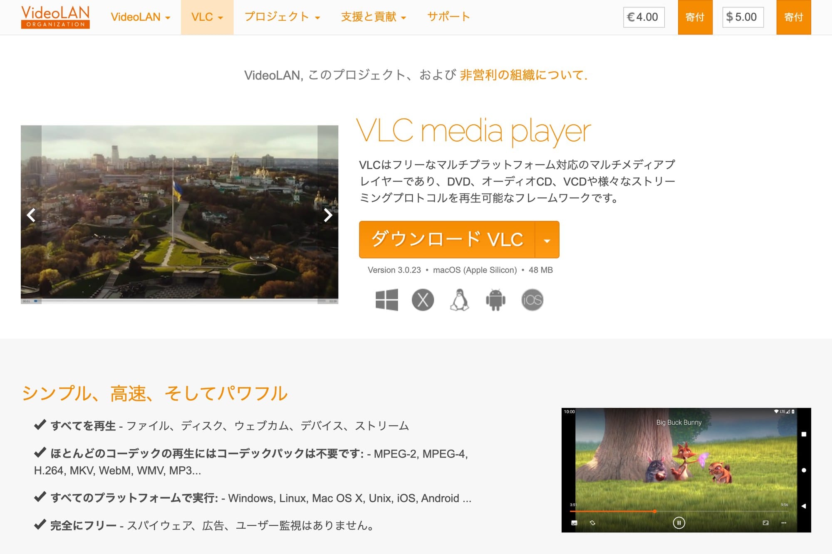Open the サポート page
This screenshot has height=554, width=832.
[x=448, y=17]
